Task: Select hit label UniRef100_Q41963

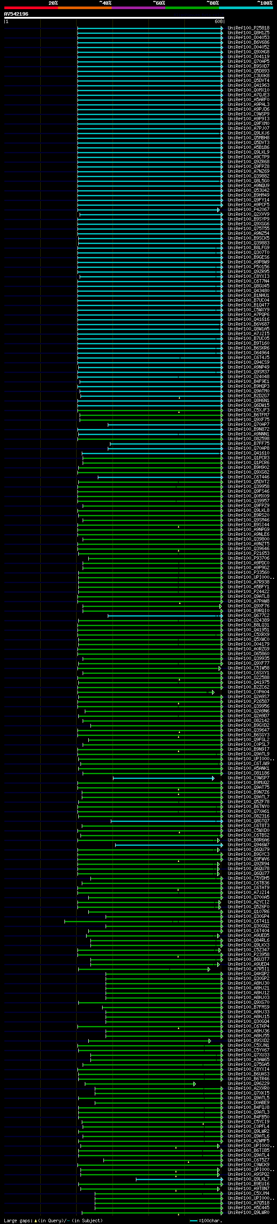Action: (x=248, y=86)
